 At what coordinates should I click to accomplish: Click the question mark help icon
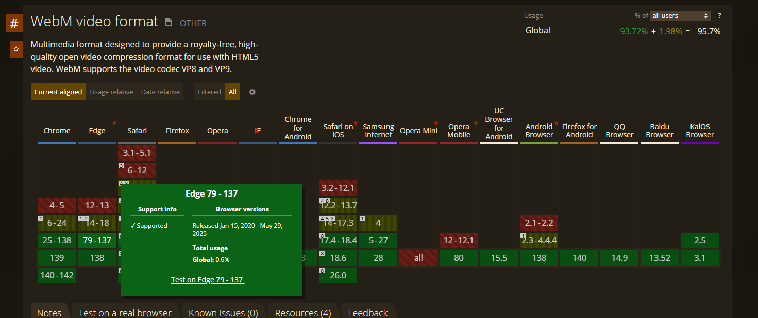(719, 16)
